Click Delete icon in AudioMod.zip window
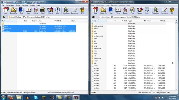The image size is (179, 100). pos(36,11)
